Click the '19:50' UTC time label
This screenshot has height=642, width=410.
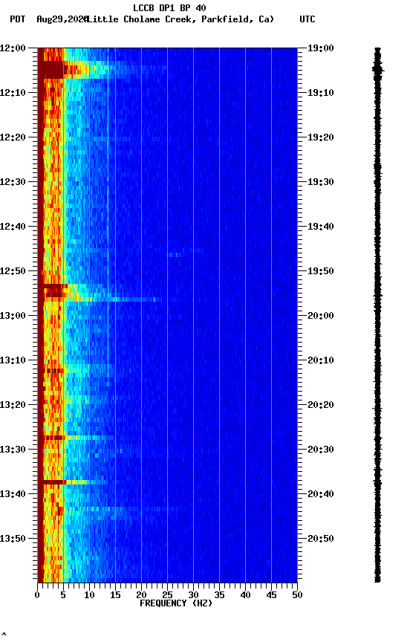(x=321, y=271)
